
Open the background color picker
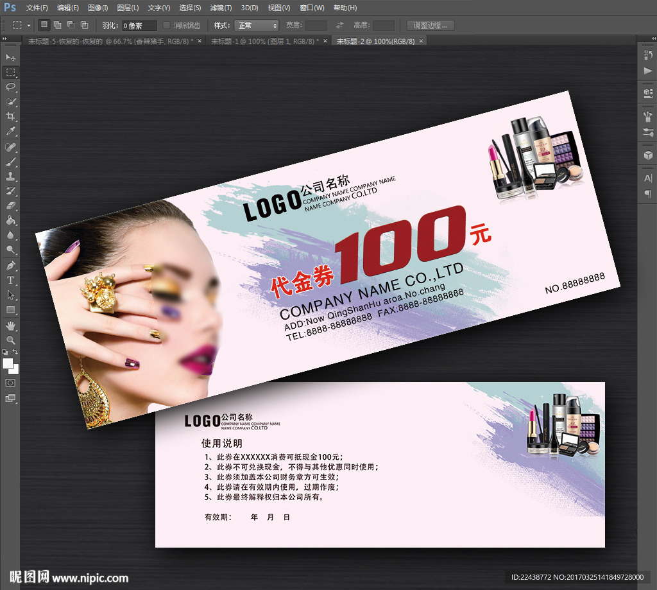click(x=15, y=370)
